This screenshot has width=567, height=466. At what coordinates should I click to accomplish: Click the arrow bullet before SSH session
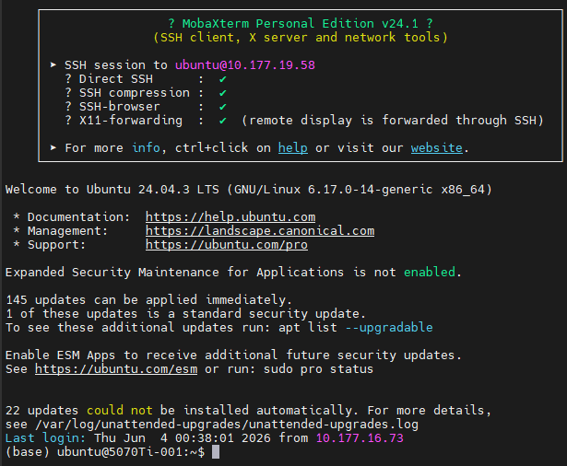pos(53,65)
